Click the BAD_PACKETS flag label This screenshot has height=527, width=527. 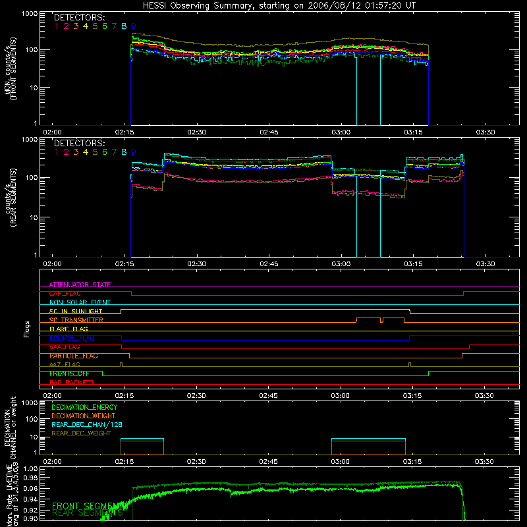pos(72,383)
